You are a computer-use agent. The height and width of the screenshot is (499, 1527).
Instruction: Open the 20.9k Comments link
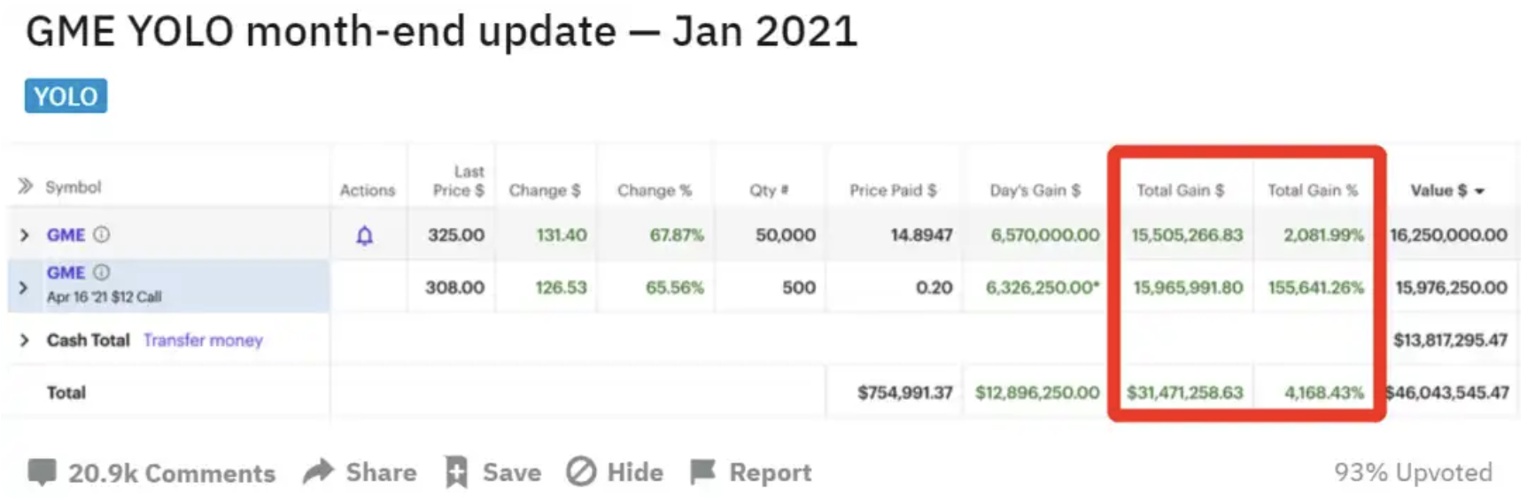click(x=172, y=473)
